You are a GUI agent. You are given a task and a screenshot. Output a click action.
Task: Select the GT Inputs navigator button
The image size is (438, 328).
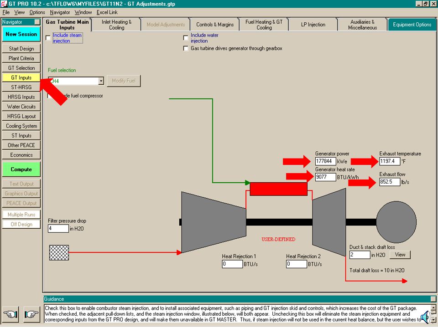click(21, 77)
